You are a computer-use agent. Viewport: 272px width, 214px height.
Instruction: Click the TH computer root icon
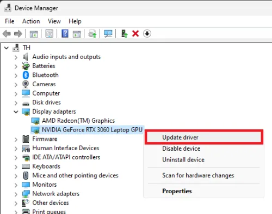click(16, 47)
